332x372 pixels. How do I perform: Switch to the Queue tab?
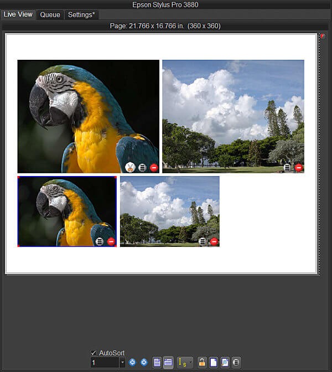50,15
